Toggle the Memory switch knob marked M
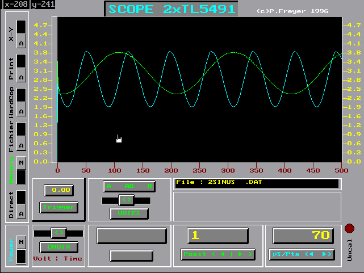The image size is (364, 273). click(x=21, y=162)
